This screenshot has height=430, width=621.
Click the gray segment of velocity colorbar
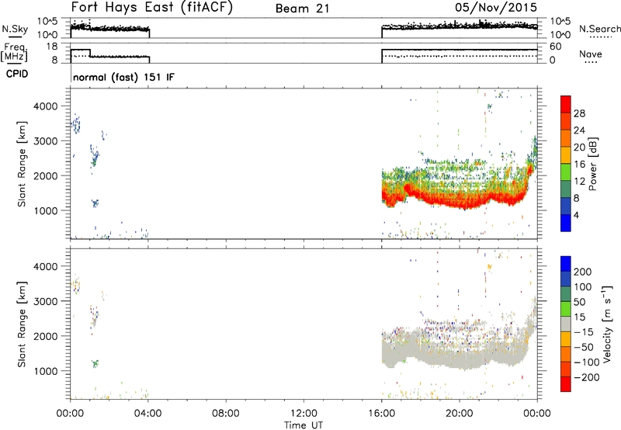tap(566, 324)
